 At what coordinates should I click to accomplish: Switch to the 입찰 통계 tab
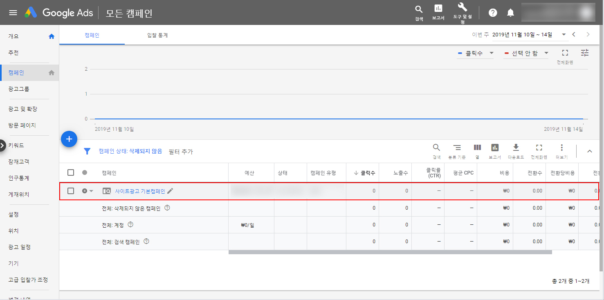pos(157,35)
